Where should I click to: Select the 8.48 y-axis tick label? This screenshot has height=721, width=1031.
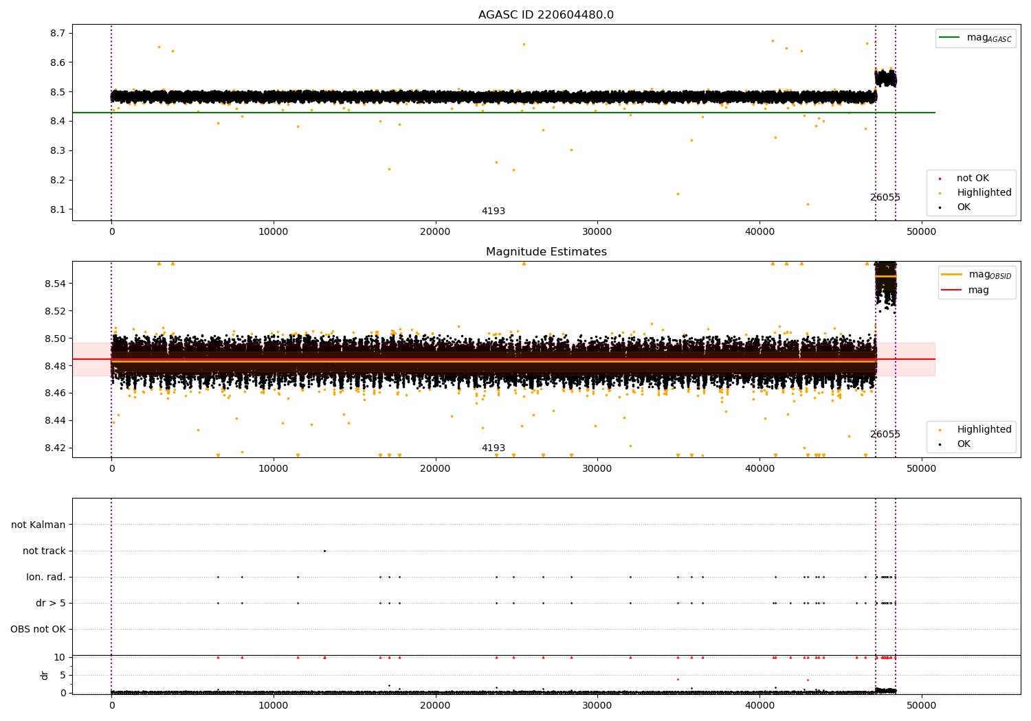pyautogui.click(x=55, y=366)
